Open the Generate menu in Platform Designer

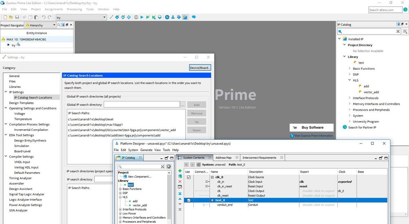click(x=146, y=150)
